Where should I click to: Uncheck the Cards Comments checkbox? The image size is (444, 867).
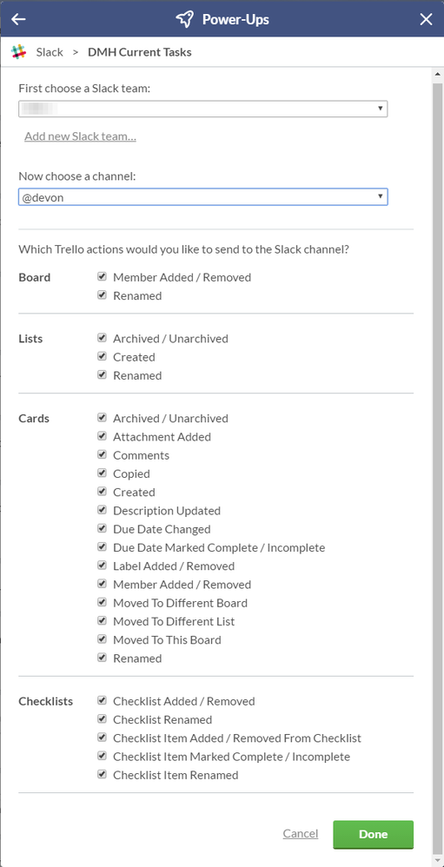click(x=102, y=454)
